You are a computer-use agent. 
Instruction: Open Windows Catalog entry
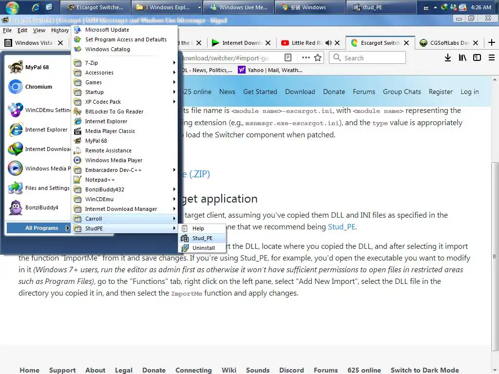(124, 49)
